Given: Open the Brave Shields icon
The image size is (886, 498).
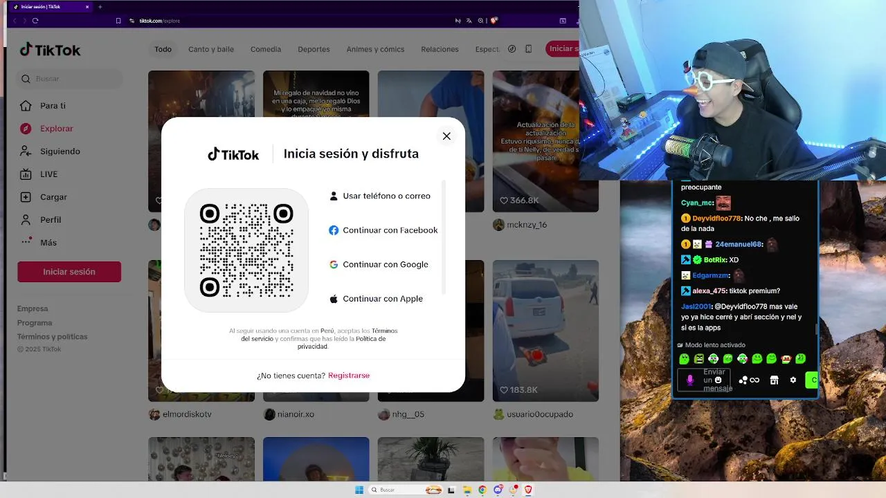Looking at the screenshot, I should 494,21.
